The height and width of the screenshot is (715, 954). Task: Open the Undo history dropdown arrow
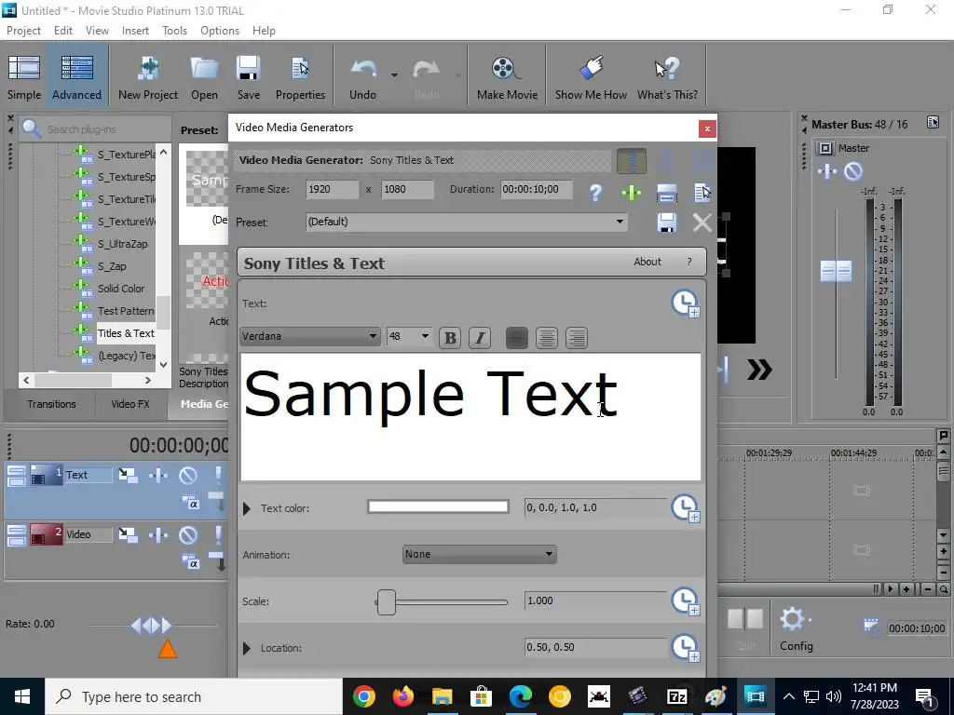(394, 74)
